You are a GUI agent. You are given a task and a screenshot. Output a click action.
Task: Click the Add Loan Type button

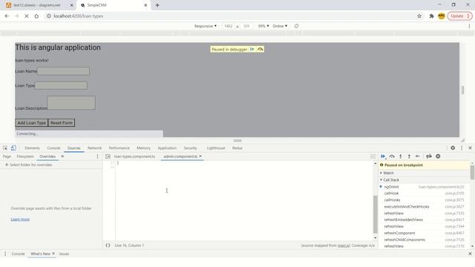pyautogui.click(x=31, y=123)
